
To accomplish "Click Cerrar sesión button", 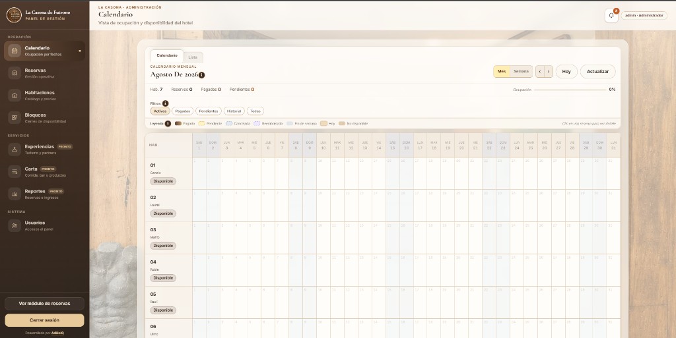I will (x=44, y=320).
